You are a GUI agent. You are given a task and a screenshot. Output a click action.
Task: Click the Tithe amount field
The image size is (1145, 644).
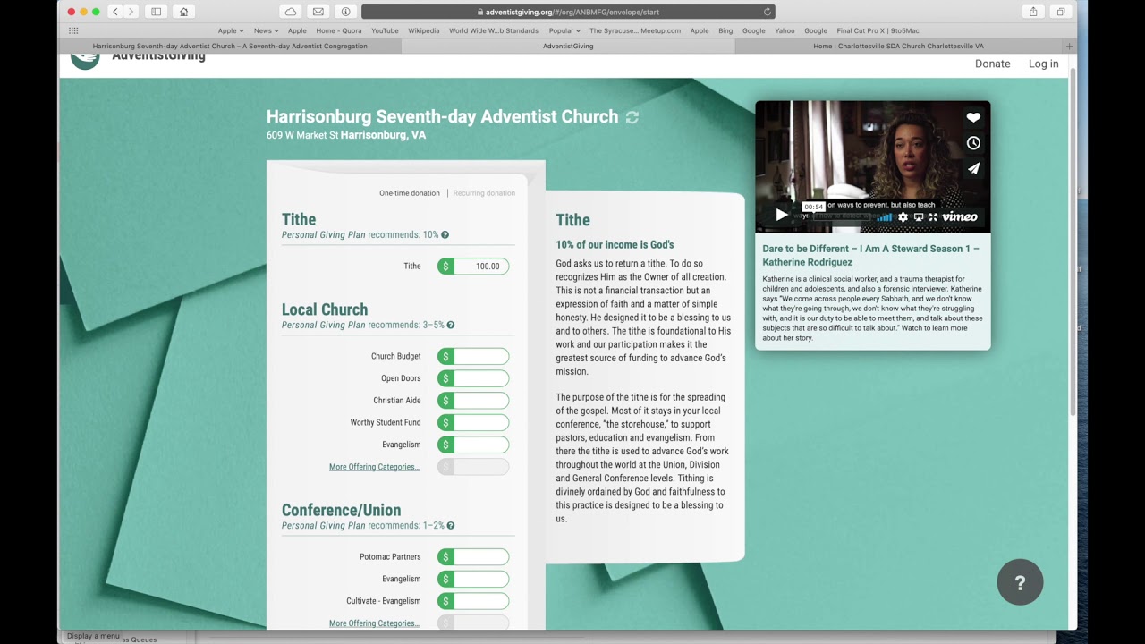473,266
